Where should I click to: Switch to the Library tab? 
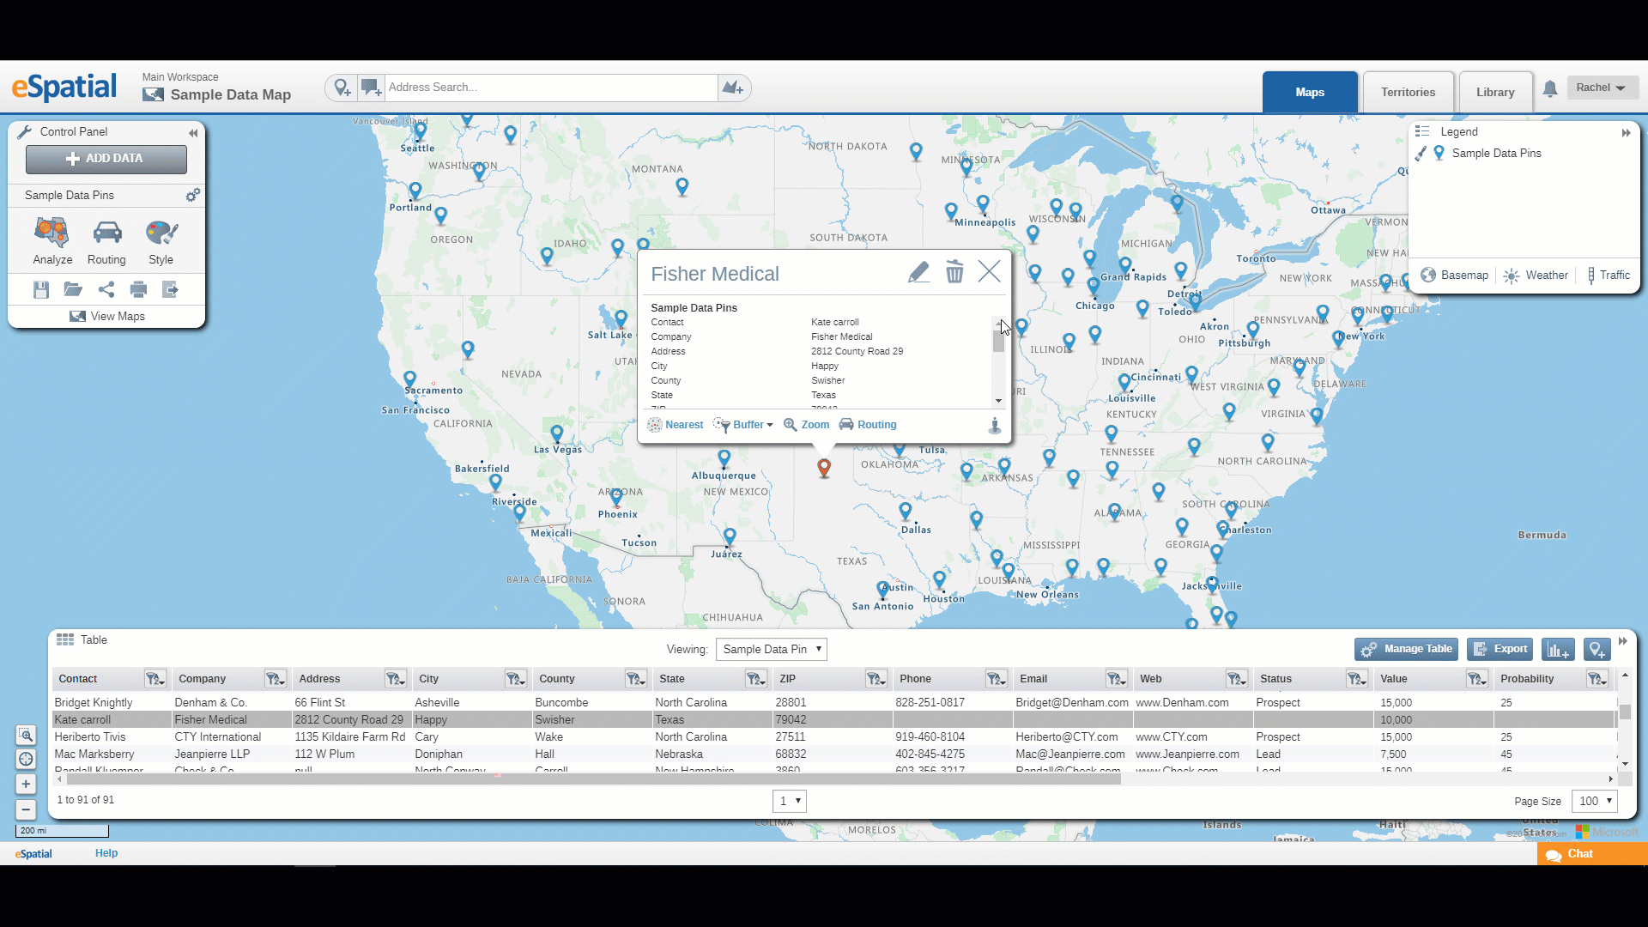pyautogui.click(x=1495, y=92)
